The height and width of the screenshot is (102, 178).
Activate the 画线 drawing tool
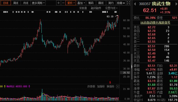pyautogui.click(x=101, y=3)
